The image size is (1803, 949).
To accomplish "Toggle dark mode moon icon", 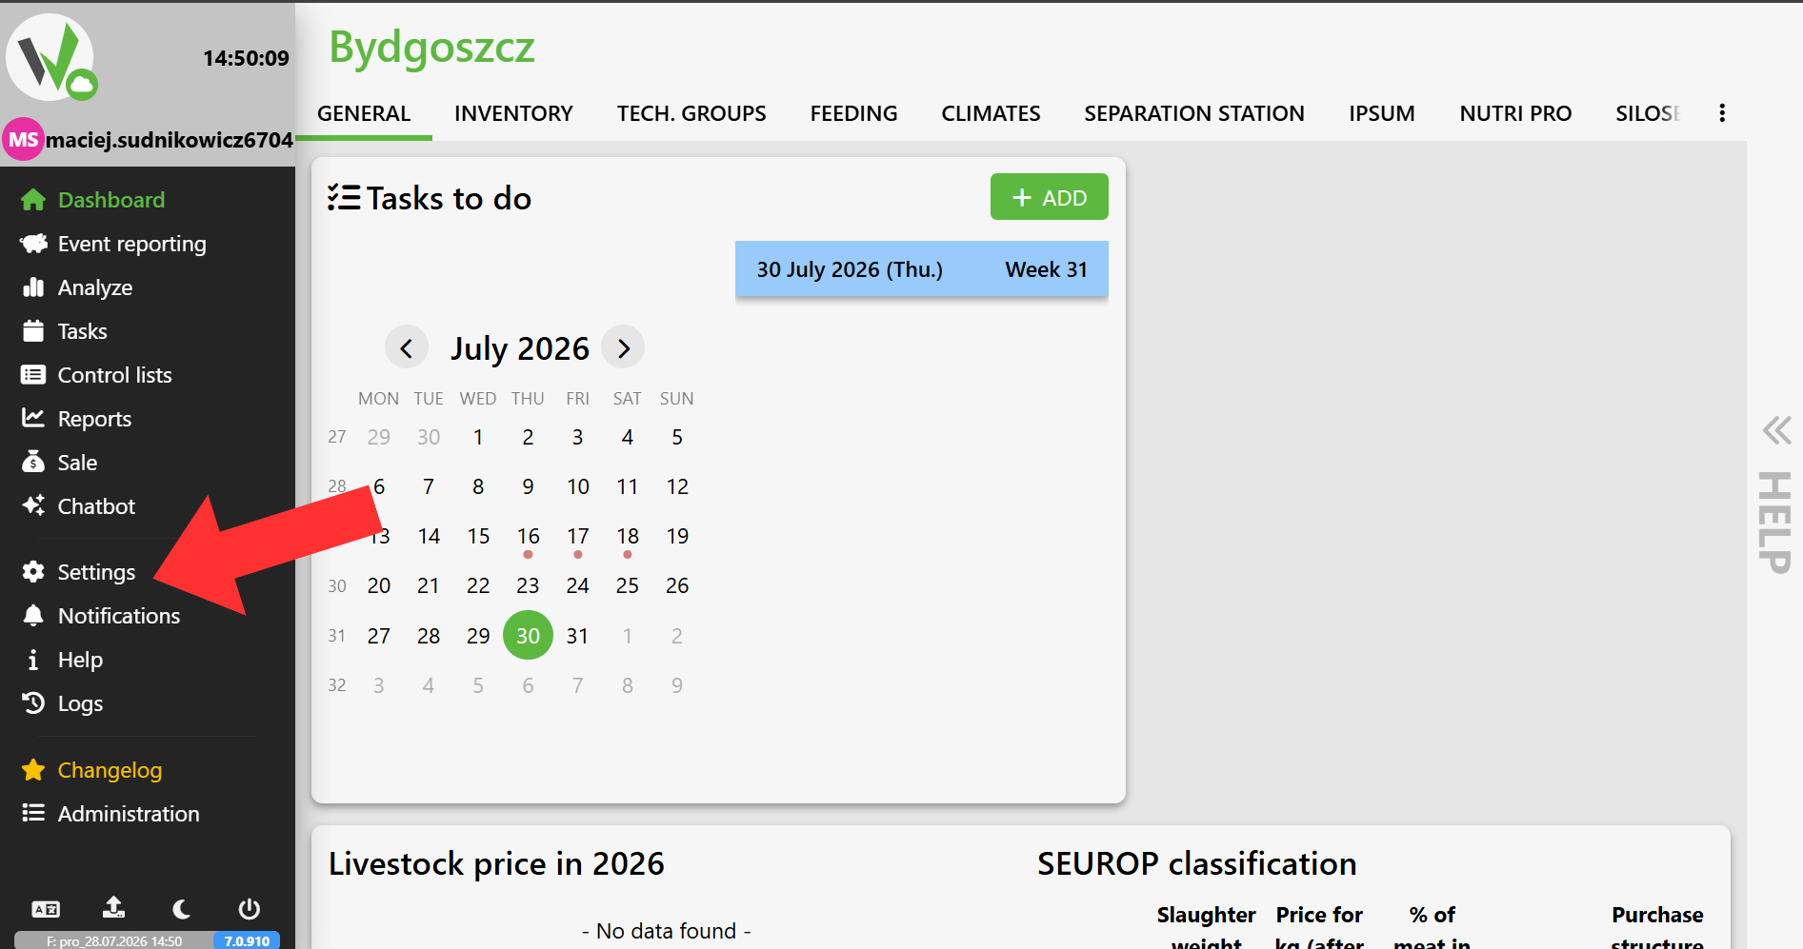I will pyautogui.click(x=181, y=909).
